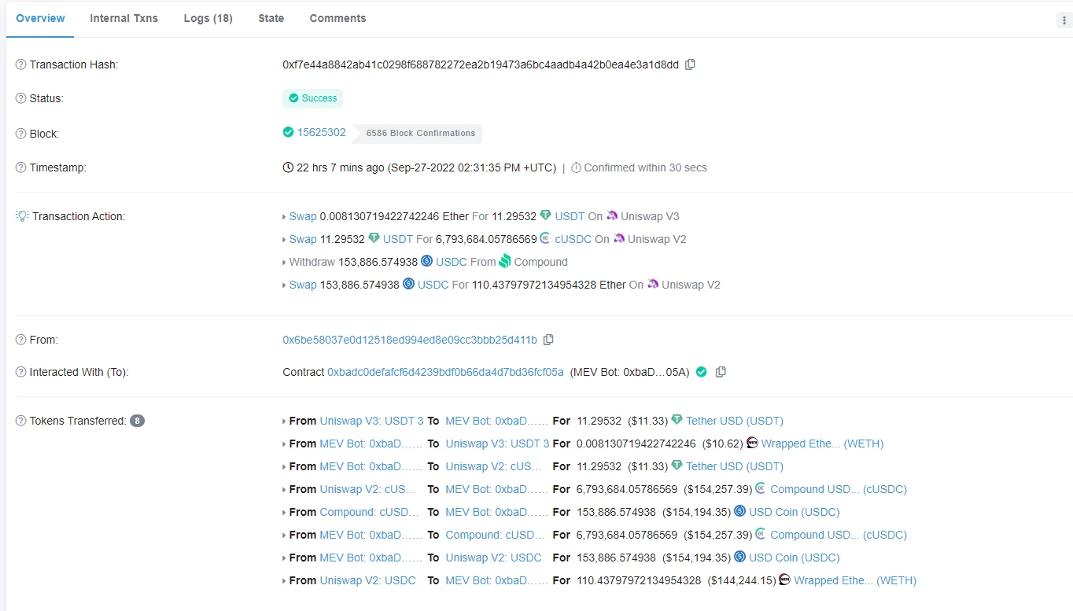
Task: Open the three-dot more options menu
Action: click(x=1064, y=21)
